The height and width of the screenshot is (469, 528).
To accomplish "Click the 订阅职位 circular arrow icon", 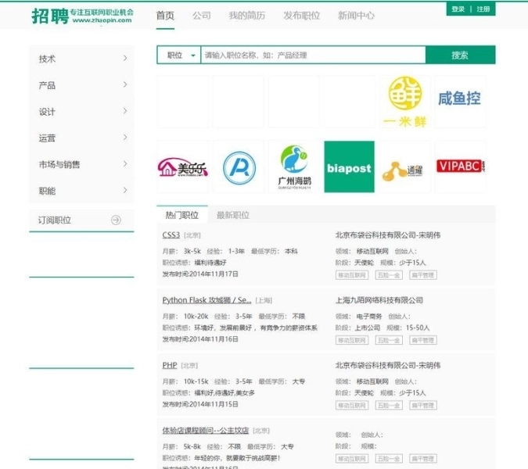I will click(x=116, y=220).
